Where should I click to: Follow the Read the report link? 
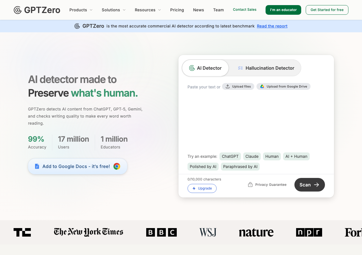272,26
